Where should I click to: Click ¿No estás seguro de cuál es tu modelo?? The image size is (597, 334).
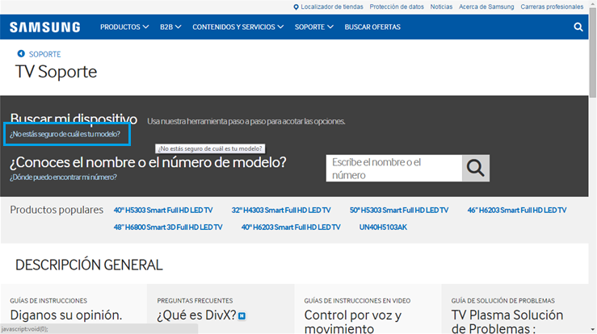(x=65, y=134)
